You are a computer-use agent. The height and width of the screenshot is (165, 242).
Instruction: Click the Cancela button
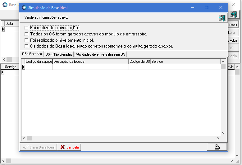coord(69,147)
